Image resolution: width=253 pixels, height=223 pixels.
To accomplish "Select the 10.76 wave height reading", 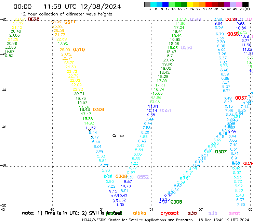I will (126, 186).
